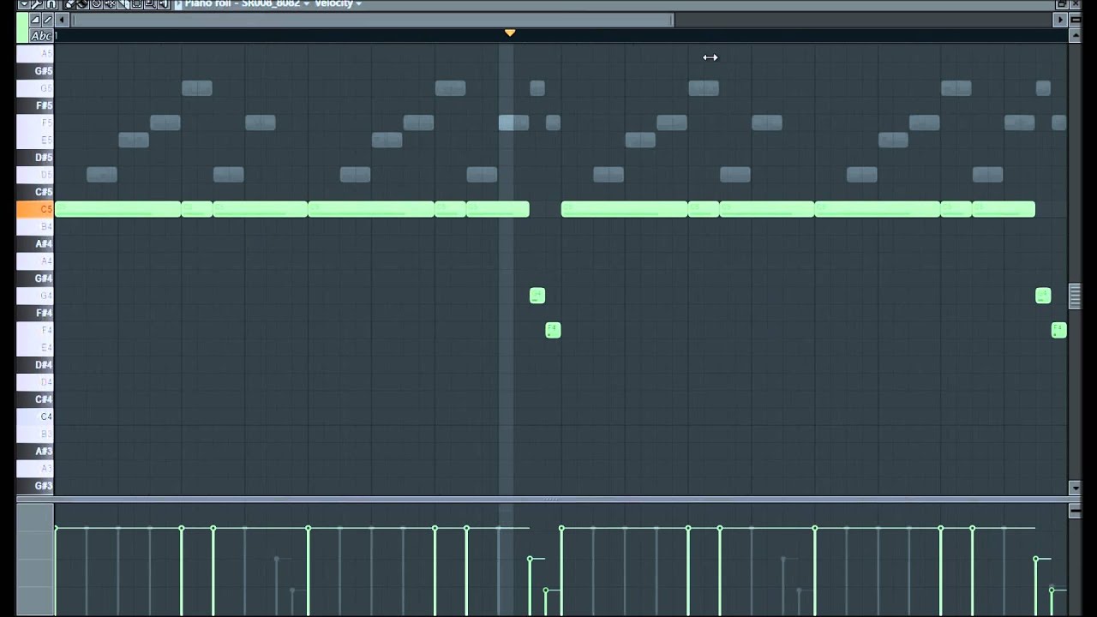Click the horizontal scrollbar left arrow

[62, 20]
